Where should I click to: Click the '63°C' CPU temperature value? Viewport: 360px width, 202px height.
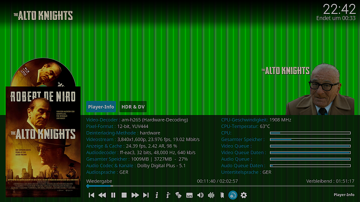(x=265, y=126)
